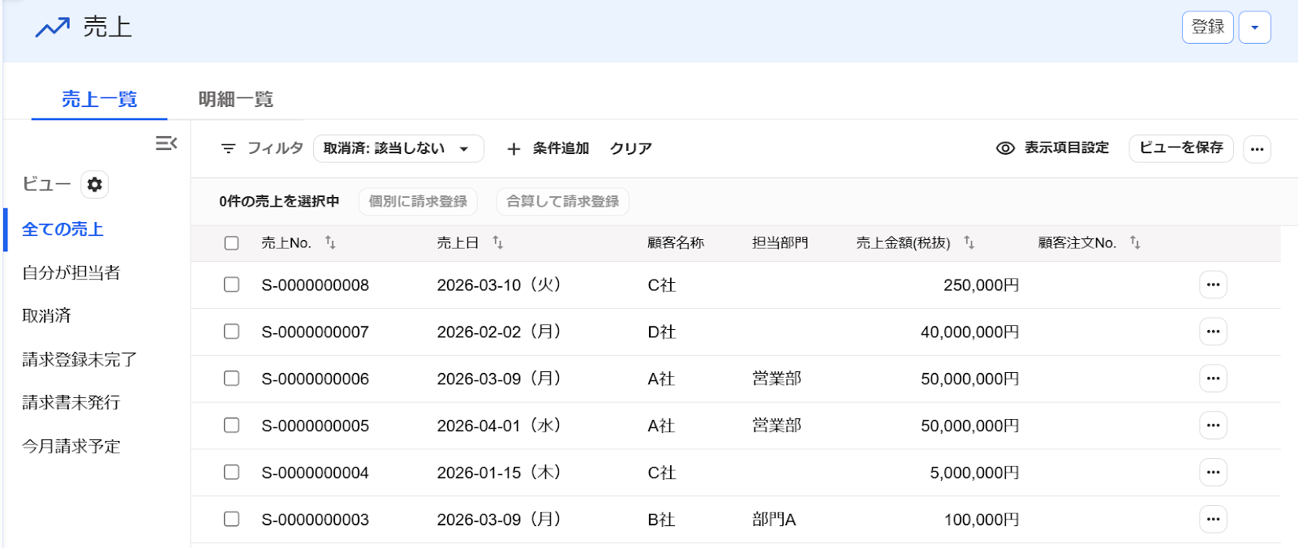Click sales number S-0000000006

coord(316,379)
